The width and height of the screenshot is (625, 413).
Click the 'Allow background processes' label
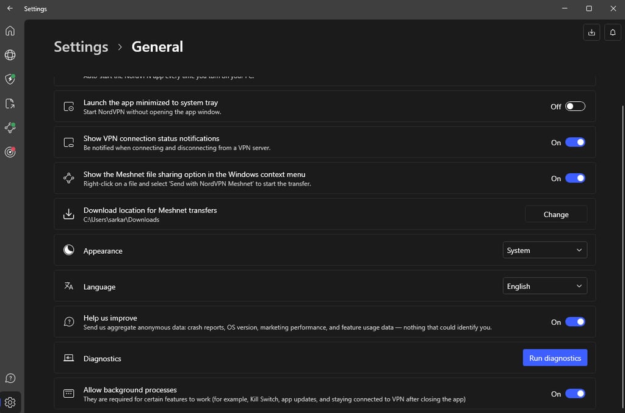pyautogui.click(x=130, y=390)
